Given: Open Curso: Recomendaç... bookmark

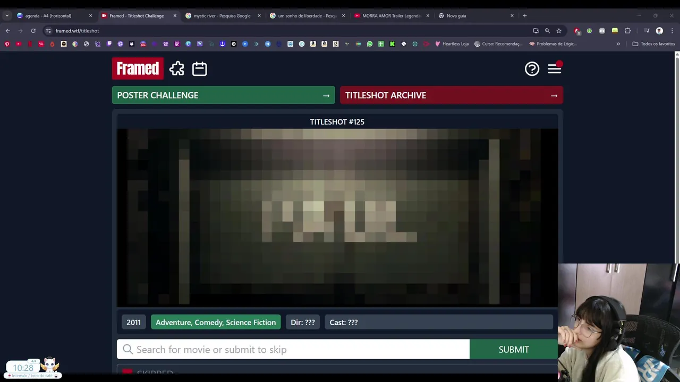Looking at the screenshot, I should pos(499,44).
